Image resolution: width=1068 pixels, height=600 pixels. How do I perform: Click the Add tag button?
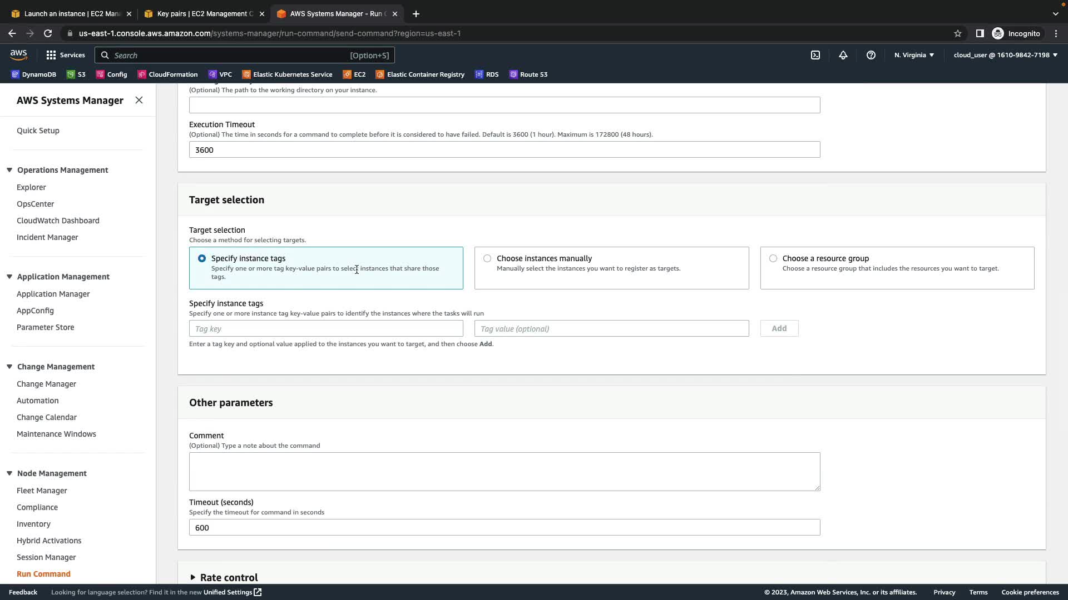tap(779, 328)
